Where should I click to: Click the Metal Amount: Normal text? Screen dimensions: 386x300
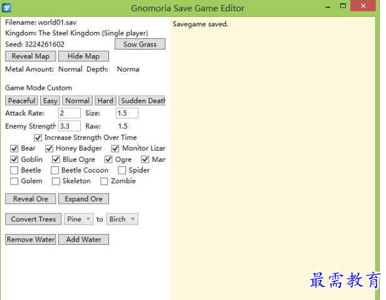coord(44,69)
